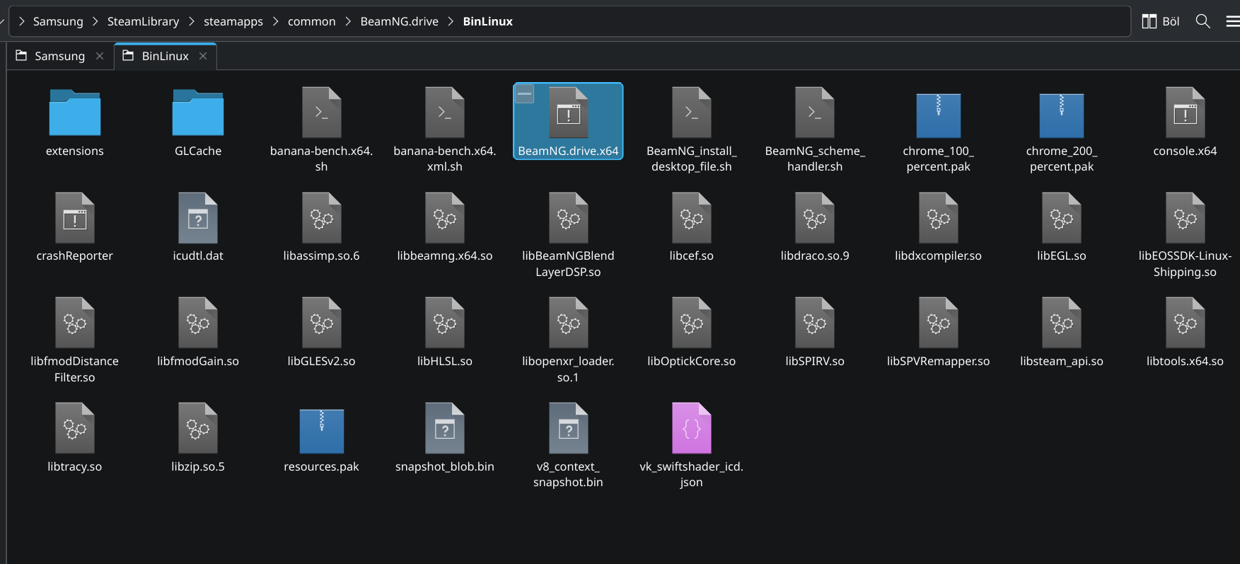Open the hamburger menu
Screen dimensions: 1240x564
point(1232,21)
